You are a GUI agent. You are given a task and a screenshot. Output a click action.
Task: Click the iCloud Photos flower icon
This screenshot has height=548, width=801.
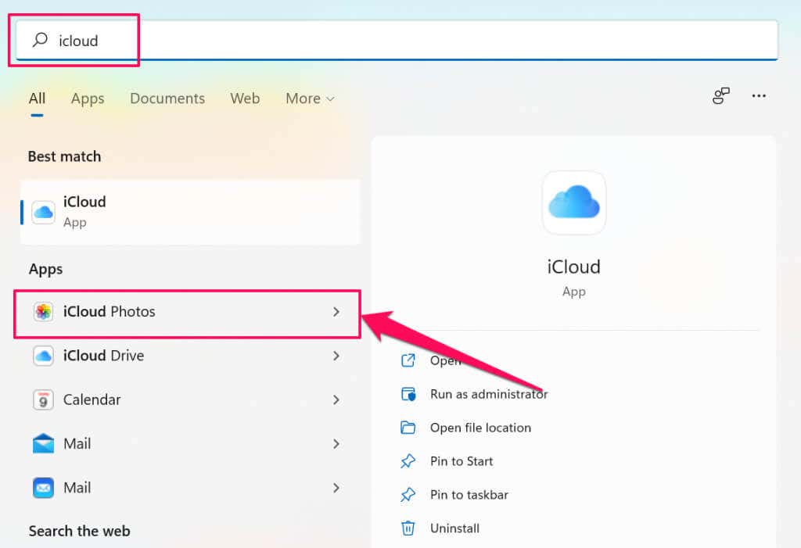point(44,312)
